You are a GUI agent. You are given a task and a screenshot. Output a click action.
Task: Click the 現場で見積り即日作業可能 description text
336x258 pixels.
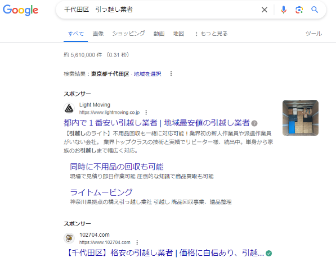coord(142,176)
